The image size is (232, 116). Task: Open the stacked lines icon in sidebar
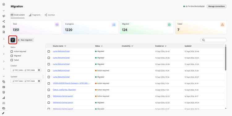pyautogui.click(x=4, y=103)
